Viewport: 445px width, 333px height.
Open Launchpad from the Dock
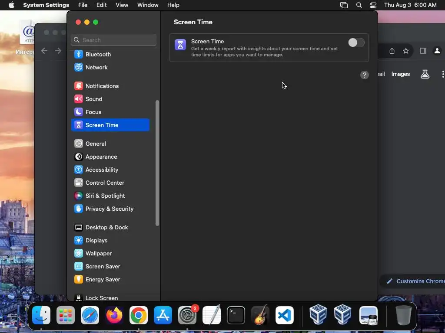[x=66, y=315]
